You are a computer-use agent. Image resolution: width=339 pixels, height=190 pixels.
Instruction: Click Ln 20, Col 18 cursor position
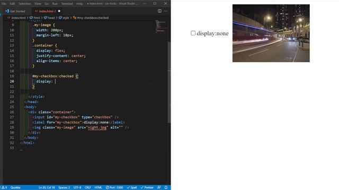[47, 187]
